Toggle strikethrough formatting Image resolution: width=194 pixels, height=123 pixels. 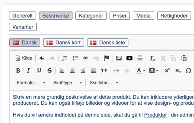(50, 71)
